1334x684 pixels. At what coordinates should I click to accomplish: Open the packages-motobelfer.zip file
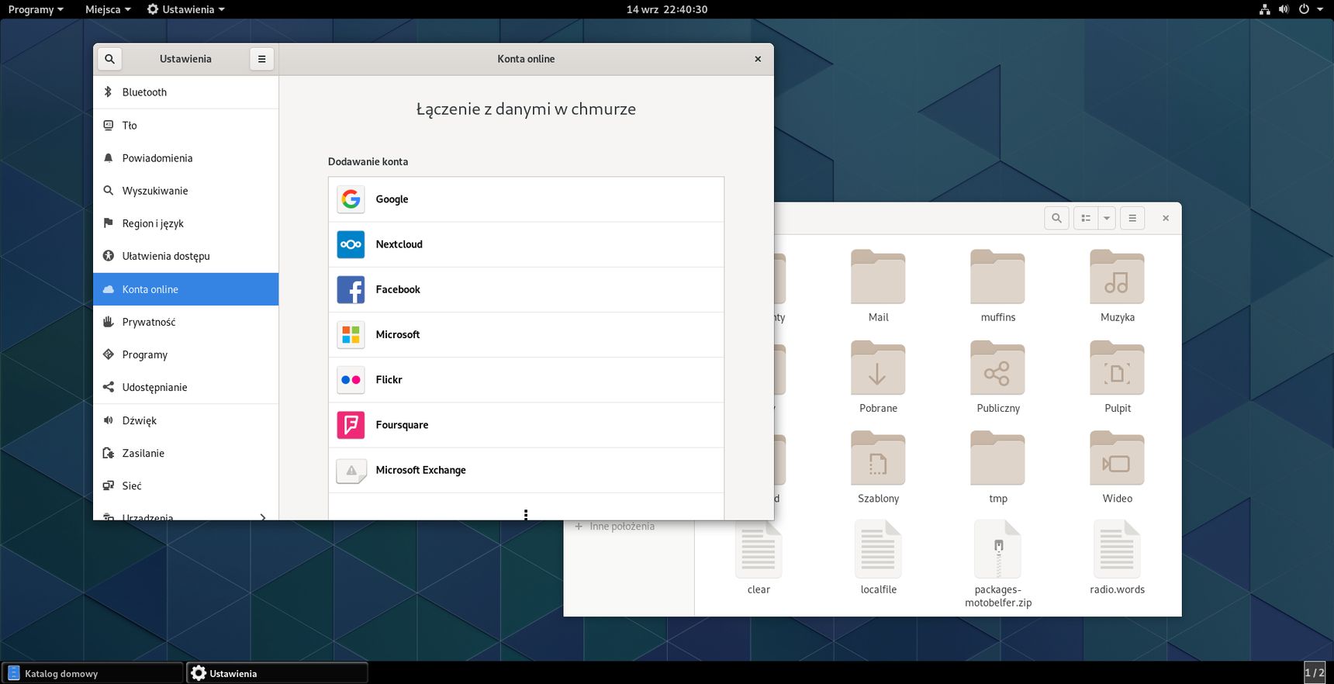coord(998,564)
